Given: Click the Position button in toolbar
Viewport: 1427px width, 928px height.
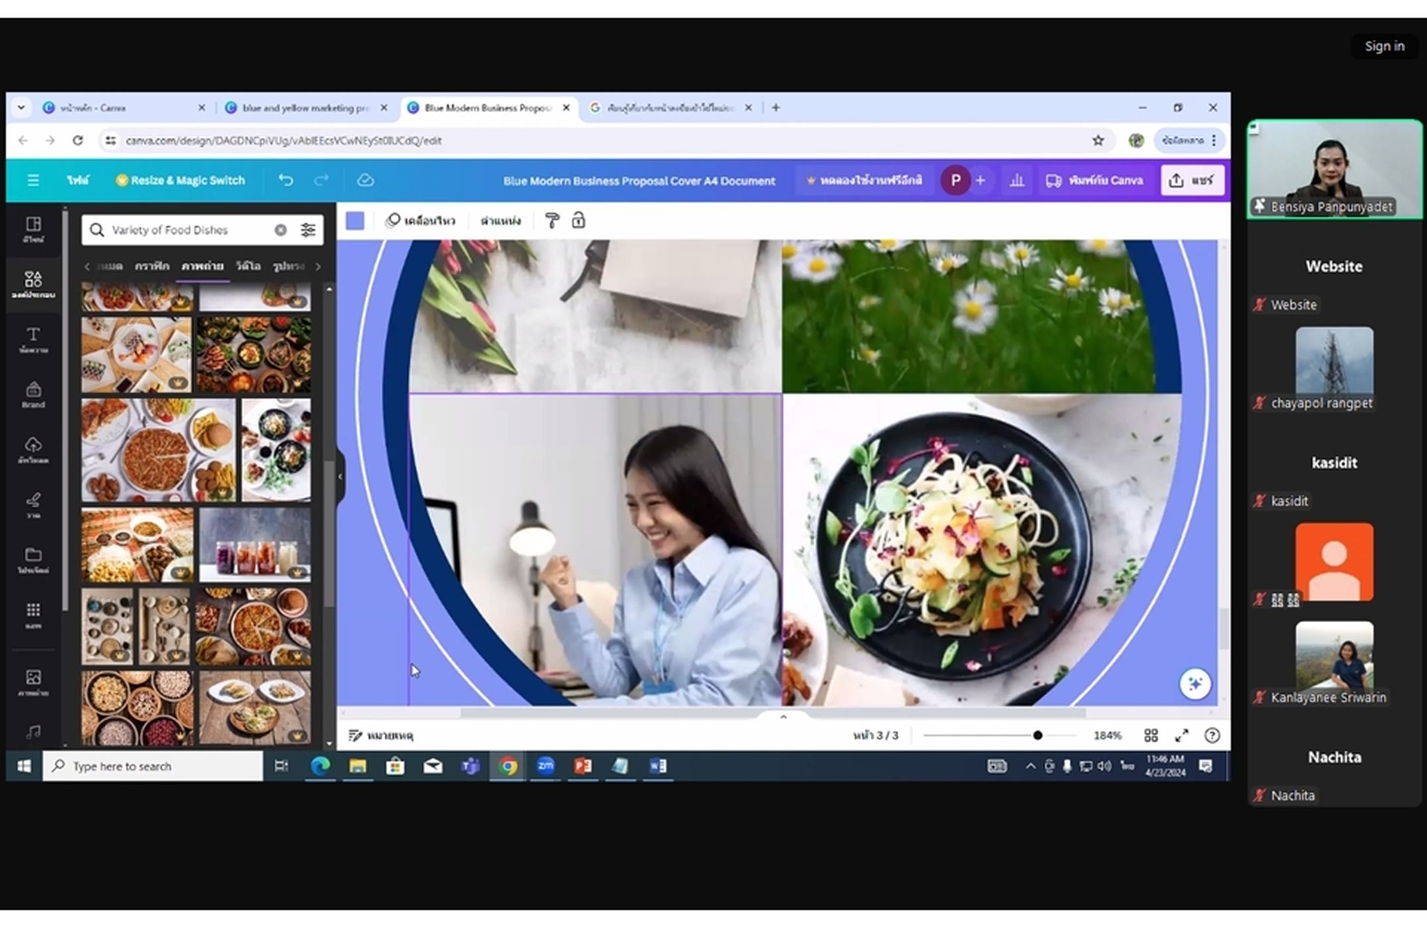Looking at the screenshot, I should click(501, 220).
